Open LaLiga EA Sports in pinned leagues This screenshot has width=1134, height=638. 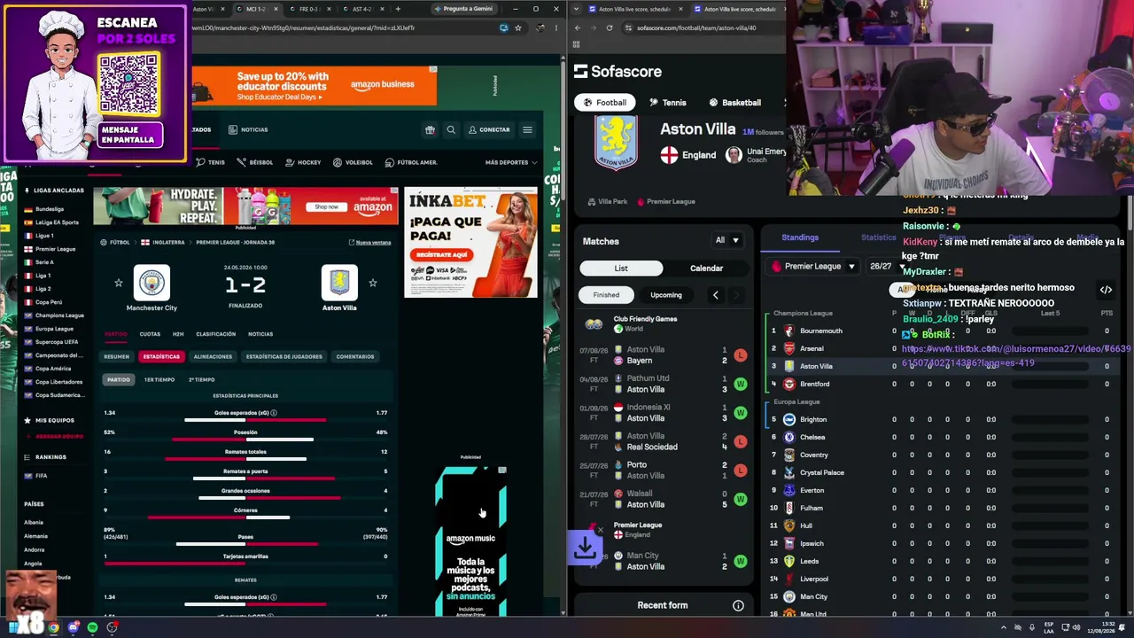click(57, 222)
